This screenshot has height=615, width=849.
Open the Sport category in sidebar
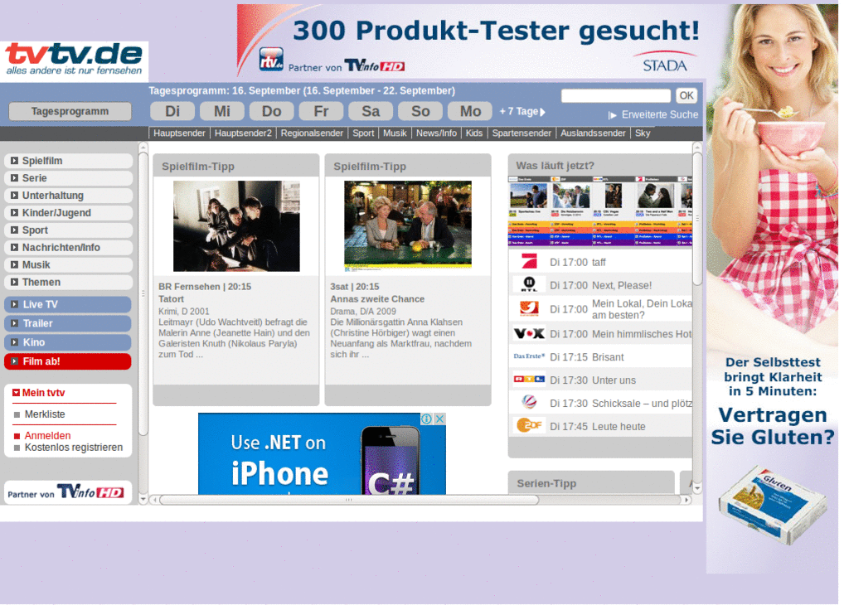click(x=68, y=230)
